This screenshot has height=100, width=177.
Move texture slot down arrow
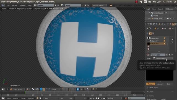coord(172,40)
